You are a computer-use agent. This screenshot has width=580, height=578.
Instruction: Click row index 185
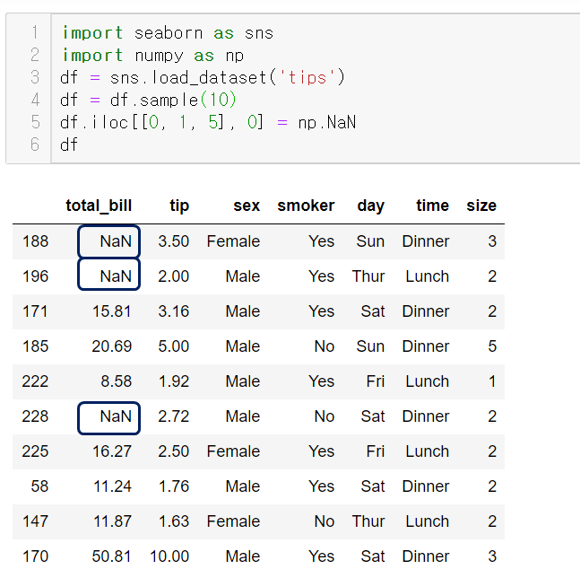36,346
